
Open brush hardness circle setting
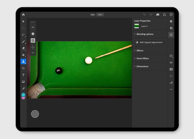[x=33, y=34]
